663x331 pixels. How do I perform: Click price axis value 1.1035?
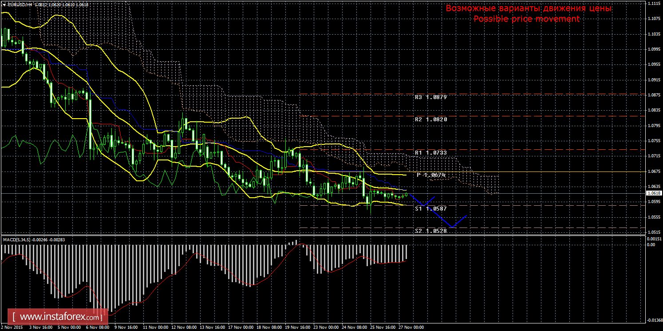(x=654, y=34)
